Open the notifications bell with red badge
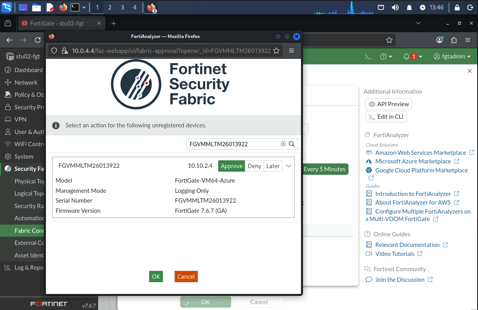The image size is (478, 310). click(413, 56)
